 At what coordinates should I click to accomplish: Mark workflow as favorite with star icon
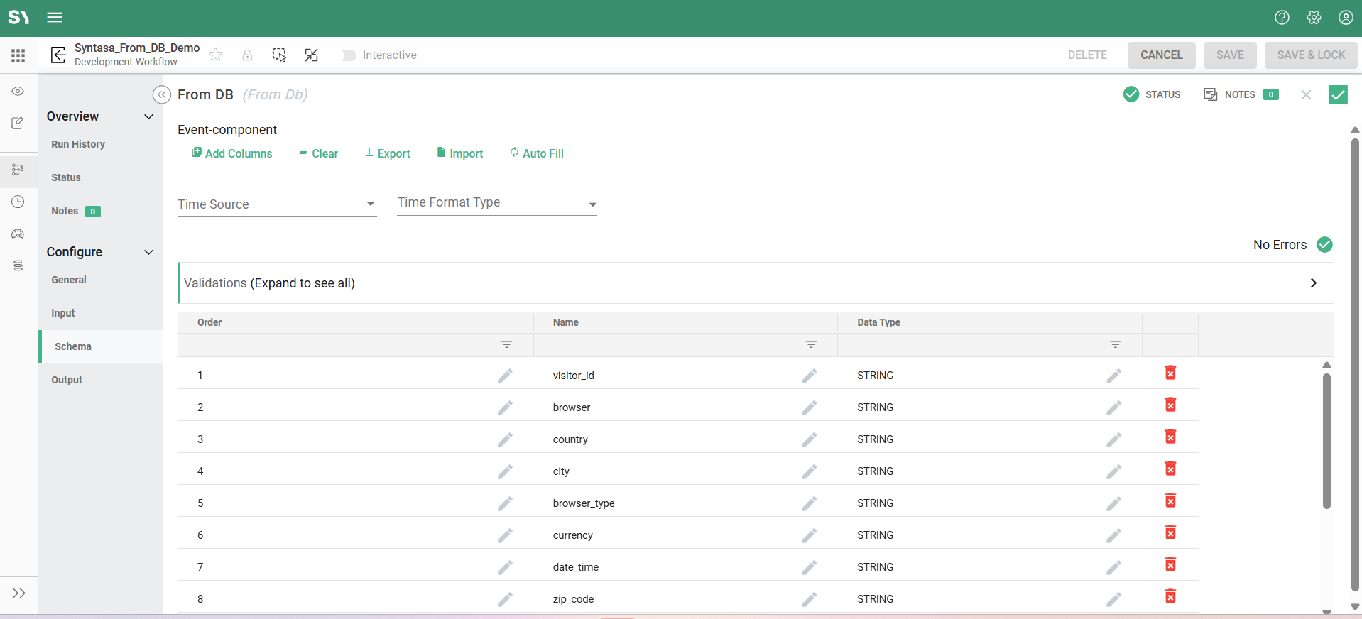point(216,55)
